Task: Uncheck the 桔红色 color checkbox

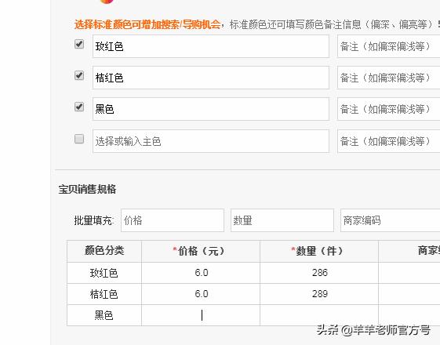Action: [79, 75]
